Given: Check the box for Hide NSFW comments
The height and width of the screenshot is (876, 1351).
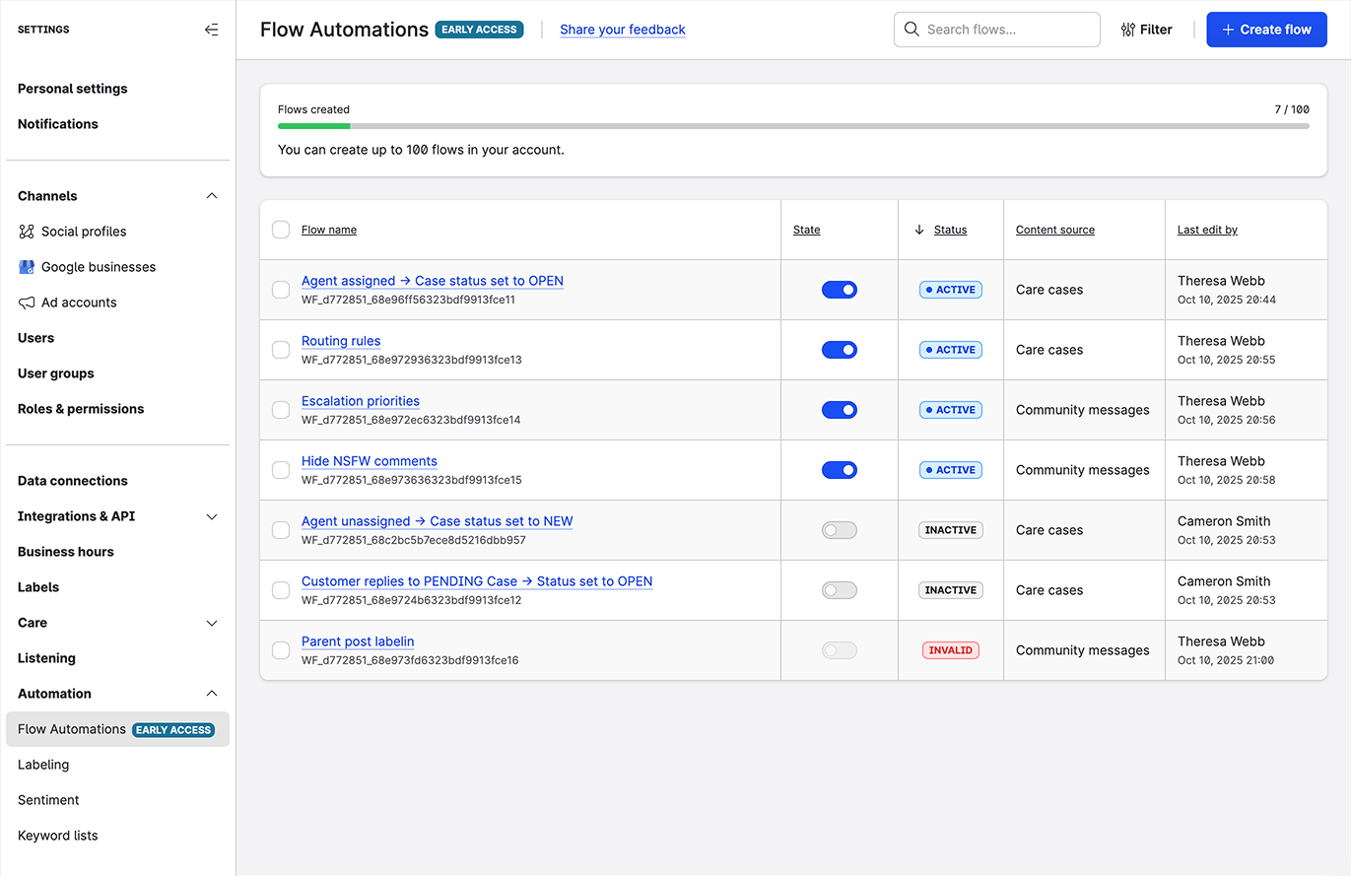Looking at the screenshot, I should [281, 470].
